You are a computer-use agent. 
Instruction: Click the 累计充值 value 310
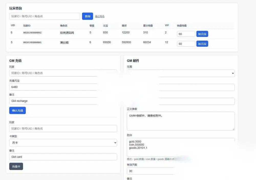[x=145, y=32]
